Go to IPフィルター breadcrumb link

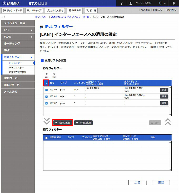42,17
